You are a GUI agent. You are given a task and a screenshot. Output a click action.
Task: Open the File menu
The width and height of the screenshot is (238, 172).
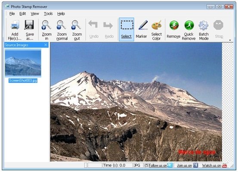coord(12,14)
